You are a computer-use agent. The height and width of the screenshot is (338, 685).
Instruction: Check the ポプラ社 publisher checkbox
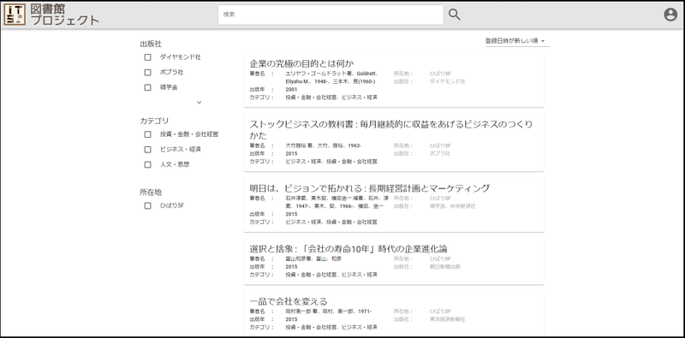[147, 73]
